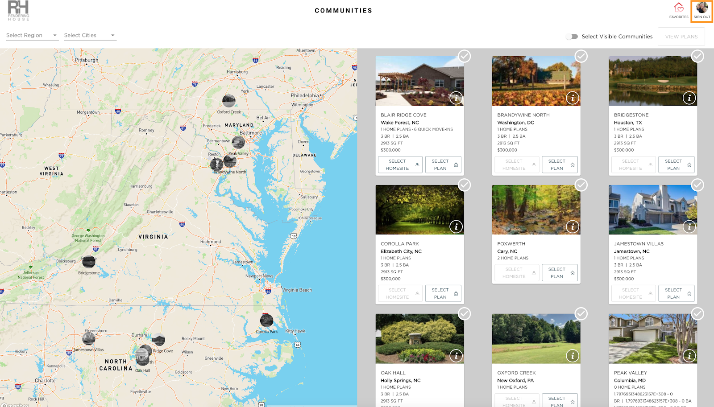Toggle Select Visible Communities switch

[x=572, y=37]
